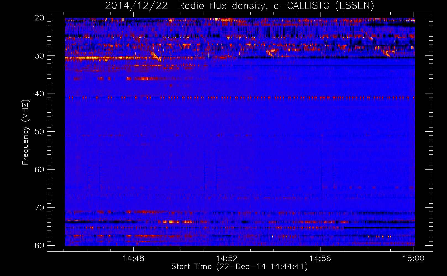Click the 14:52 time tick label

tap(227, 259)
